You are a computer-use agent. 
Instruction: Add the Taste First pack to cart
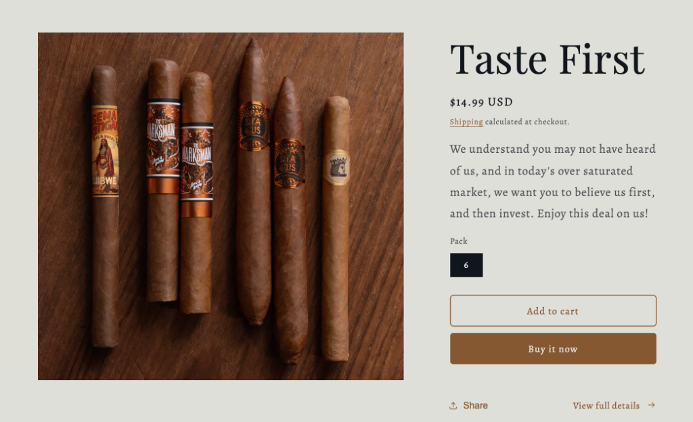tap(553, 311)
